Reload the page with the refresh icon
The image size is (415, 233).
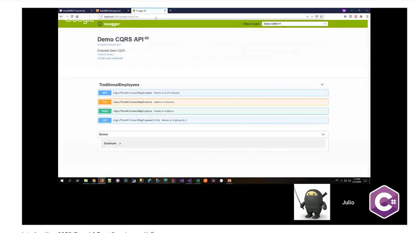pos(72,16)
